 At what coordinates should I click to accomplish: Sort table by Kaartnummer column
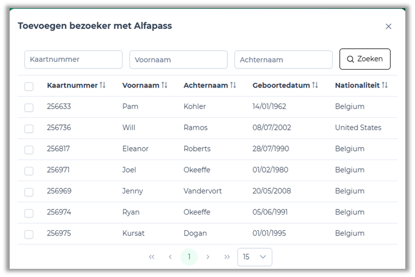click(102, 86)
